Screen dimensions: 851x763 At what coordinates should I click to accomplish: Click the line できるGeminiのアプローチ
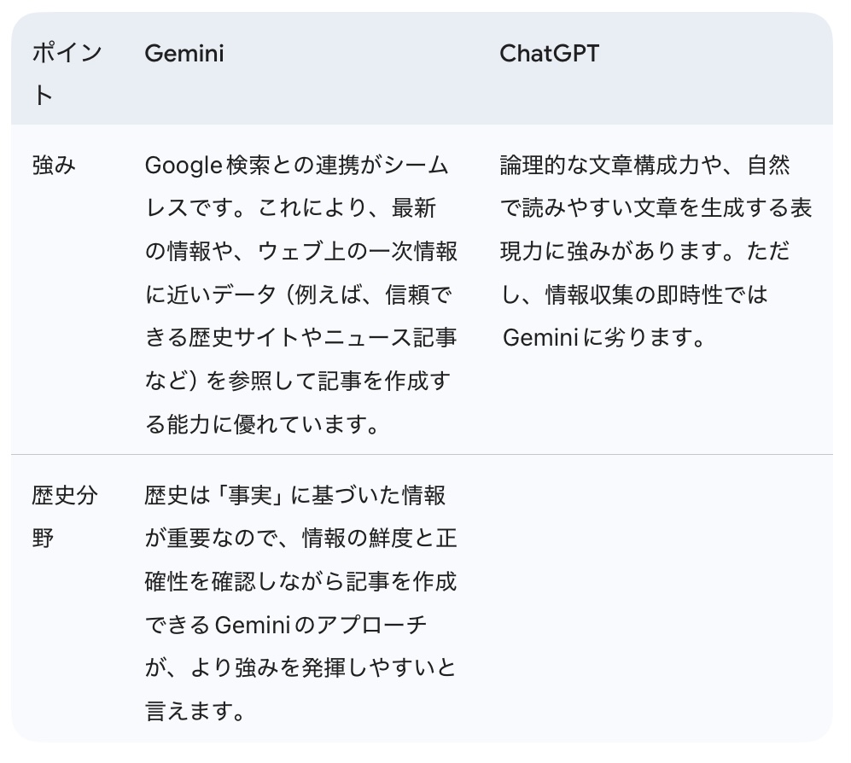(x=285, y=626)
